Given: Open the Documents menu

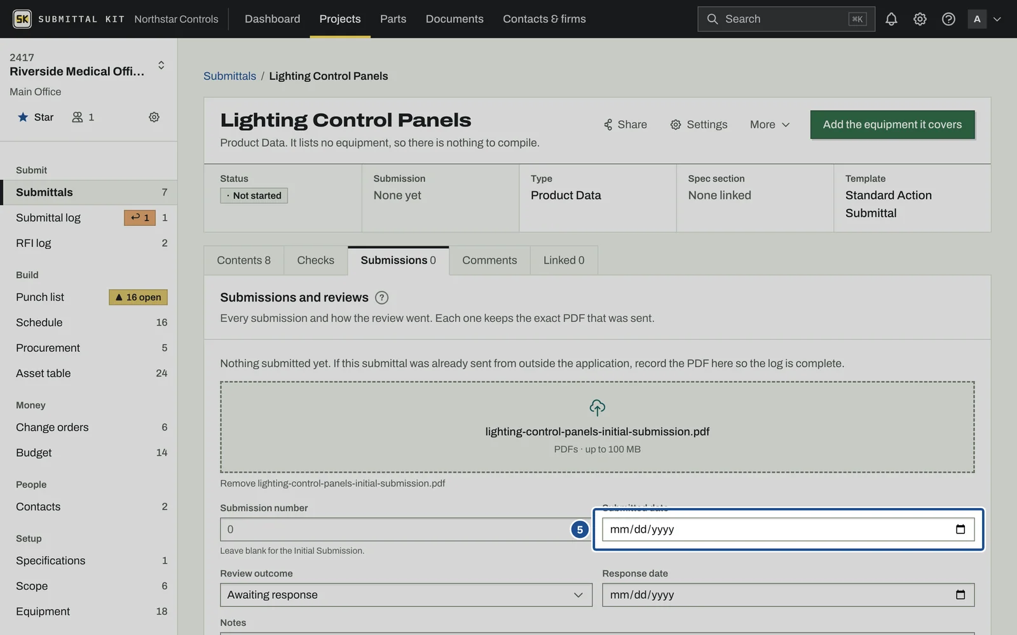Looking at the screenshot, I should [454, 19].
